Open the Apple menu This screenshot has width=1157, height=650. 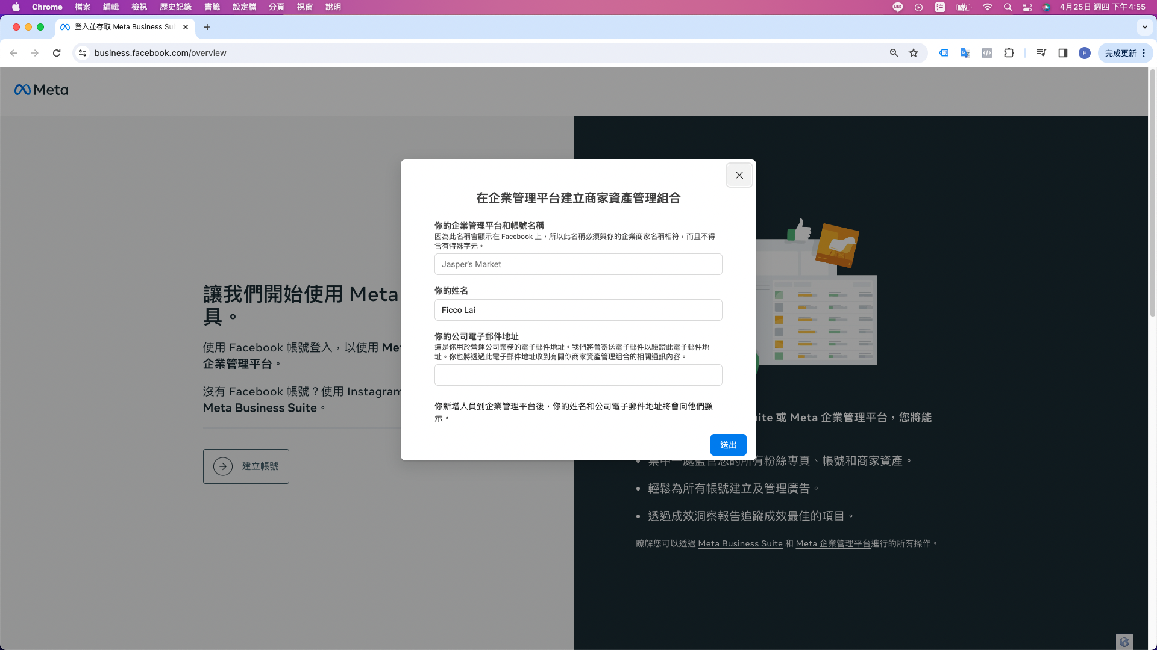(x=16, y=7)
